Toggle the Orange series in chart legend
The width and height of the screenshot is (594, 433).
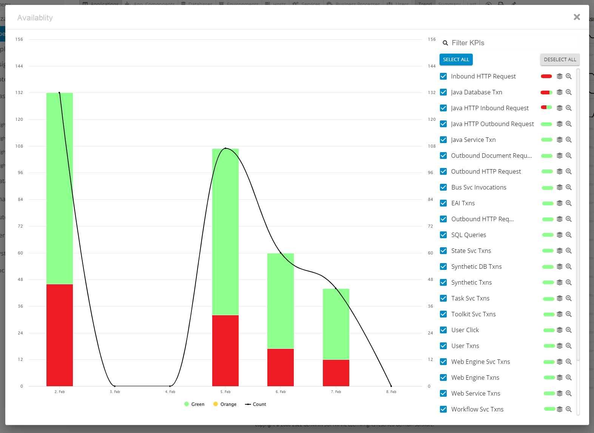click(225, 404)
